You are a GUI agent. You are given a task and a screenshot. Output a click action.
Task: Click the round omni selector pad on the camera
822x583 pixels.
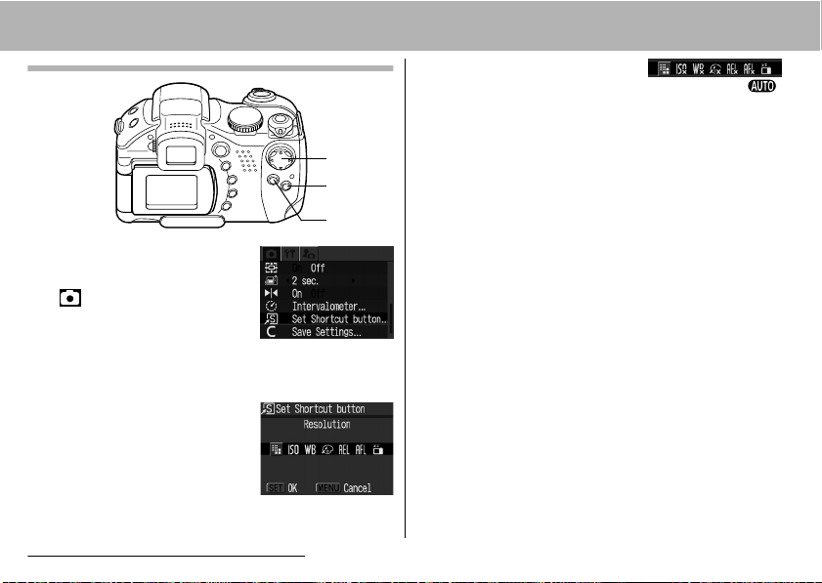pos(281,158)
